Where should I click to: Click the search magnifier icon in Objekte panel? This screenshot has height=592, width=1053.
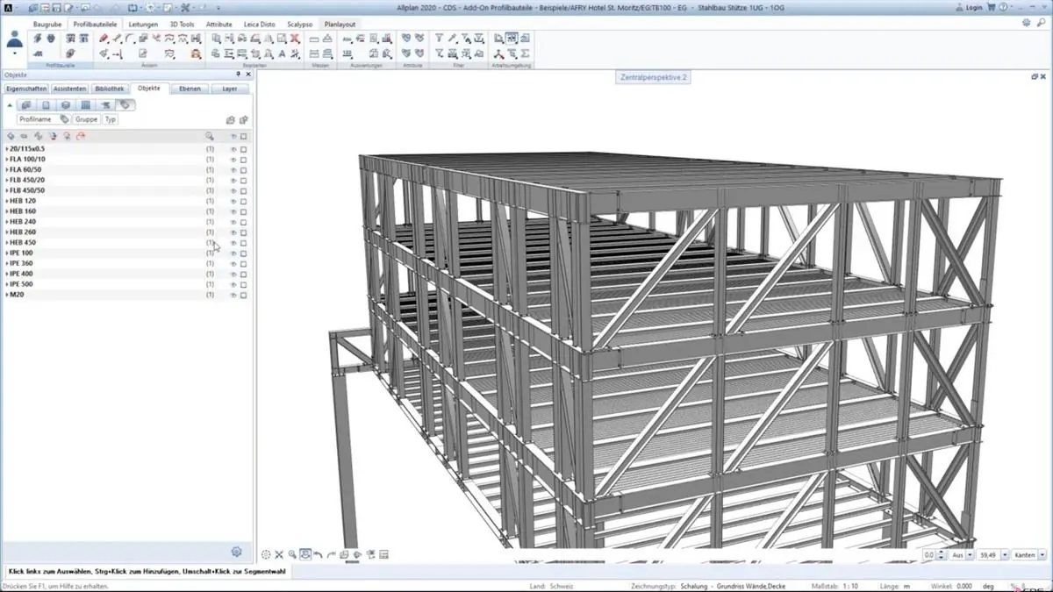(x=209, y=137)
